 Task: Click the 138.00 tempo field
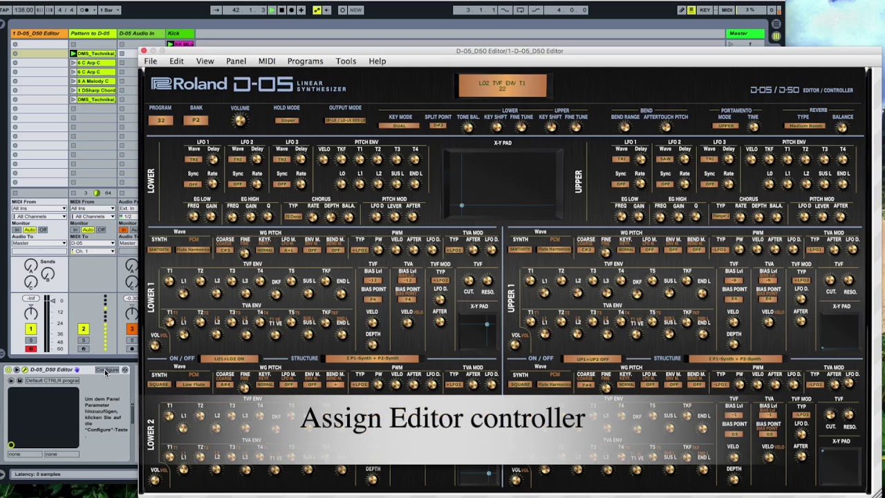pos(24,10)
